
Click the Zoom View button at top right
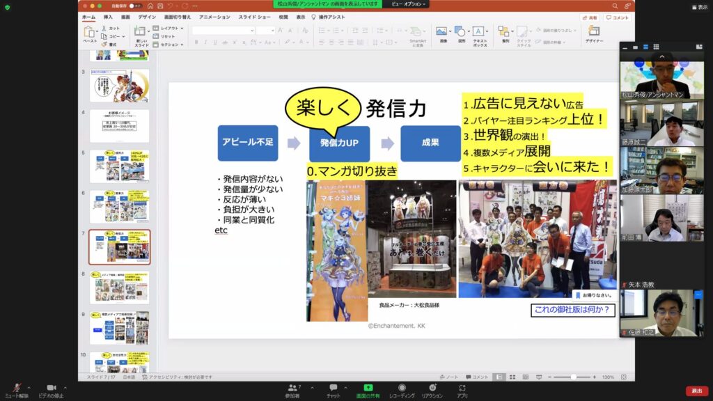pyautogui.click(x=700, y=7)
